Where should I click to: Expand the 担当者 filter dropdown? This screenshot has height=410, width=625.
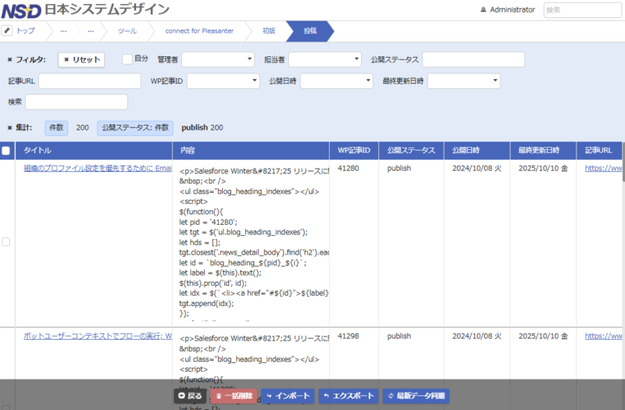click(324, 59)
